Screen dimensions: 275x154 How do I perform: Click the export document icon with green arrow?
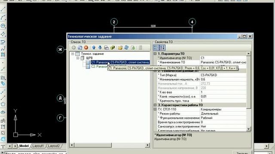133,47
